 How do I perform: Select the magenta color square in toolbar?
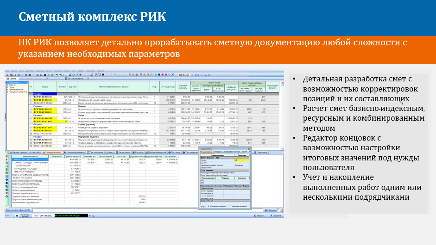click(x=166, y=74)
